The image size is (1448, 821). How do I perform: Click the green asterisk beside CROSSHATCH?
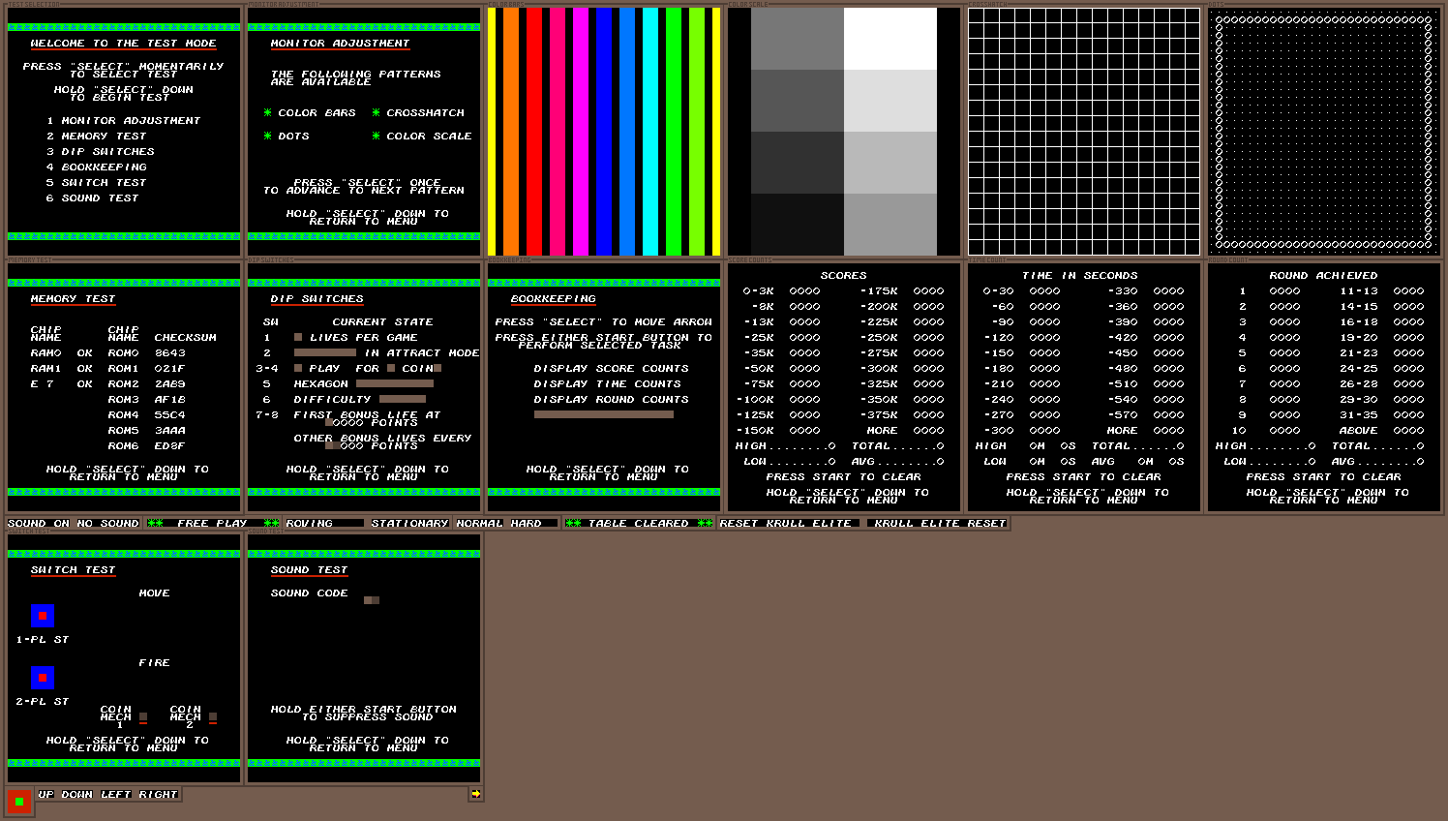tap(377, 113)
